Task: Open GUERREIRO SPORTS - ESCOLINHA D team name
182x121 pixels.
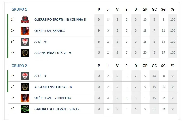Action: pos(60,20)
